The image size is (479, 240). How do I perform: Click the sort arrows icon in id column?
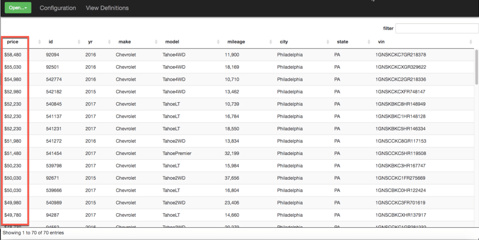point(78,42)
